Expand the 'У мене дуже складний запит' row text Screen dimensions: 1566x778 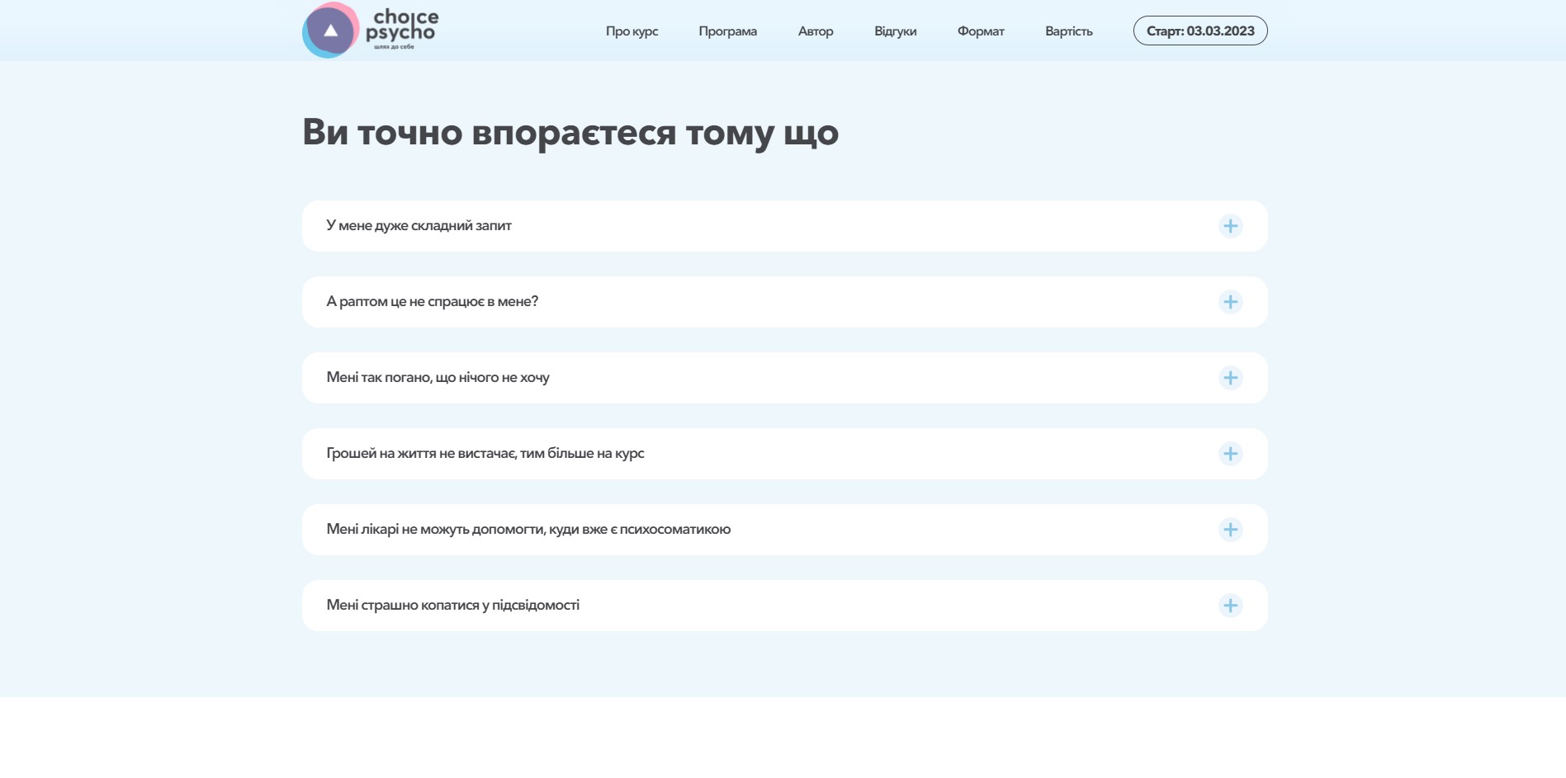[419, 226]
